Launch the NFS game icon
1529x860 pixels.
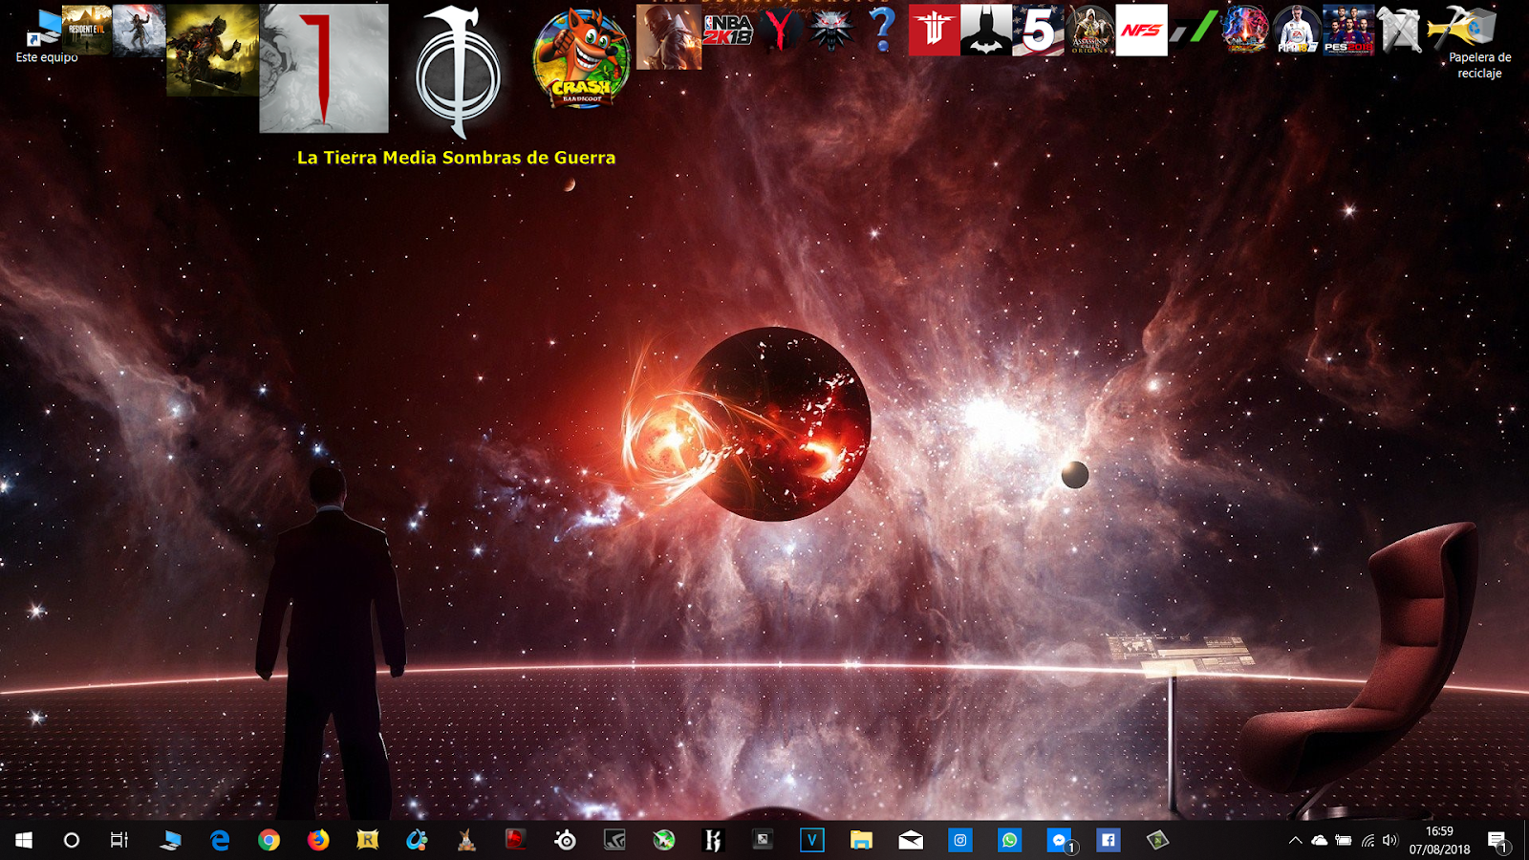1141,30
